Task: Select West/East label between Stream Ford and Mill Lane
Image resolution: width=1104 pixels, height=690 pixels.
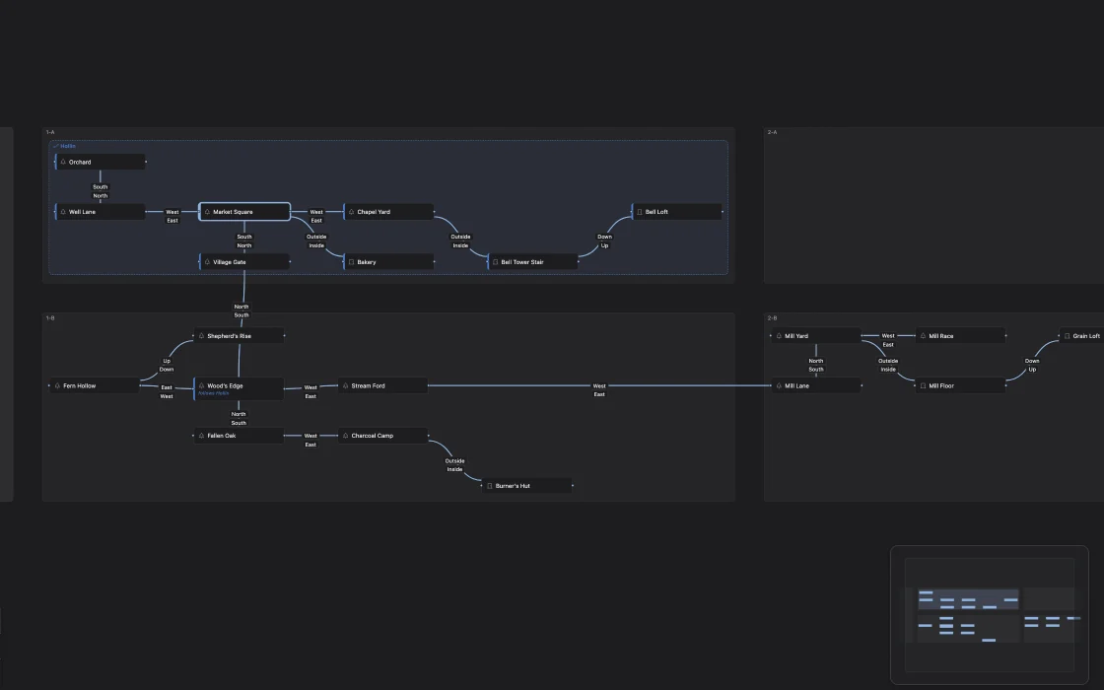Action: (599, 390)
